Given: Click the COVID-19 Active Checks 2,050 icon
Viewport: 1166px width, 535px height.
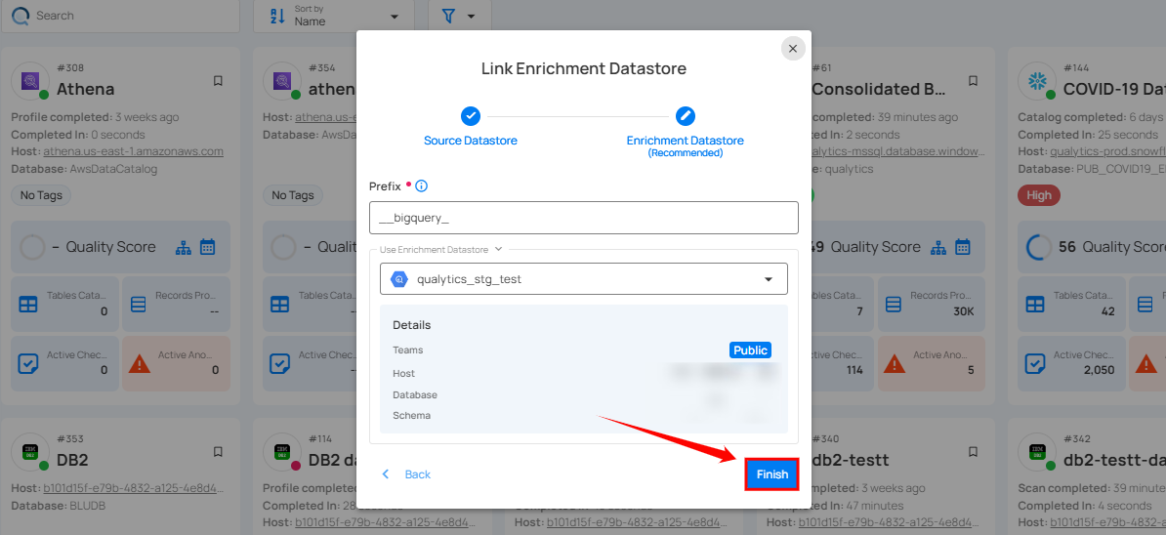Looking at the screenshot, I should coord(1035,363).
